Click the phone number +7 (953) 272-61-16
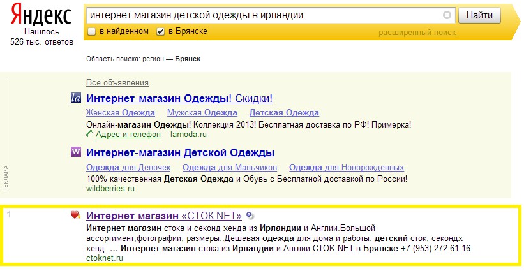Viewport: 524px width, 271px height. 436,249
